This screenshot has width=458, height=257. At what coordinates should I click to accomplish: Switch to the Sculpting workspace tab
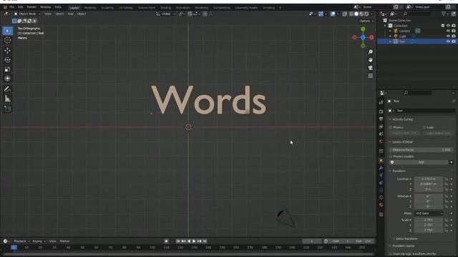click(x=107, y=8)
